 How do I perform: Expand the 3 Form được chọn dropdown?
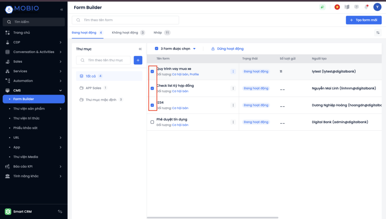coord(195,49)
